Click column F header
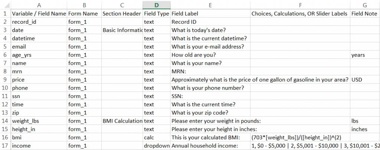 300,5
